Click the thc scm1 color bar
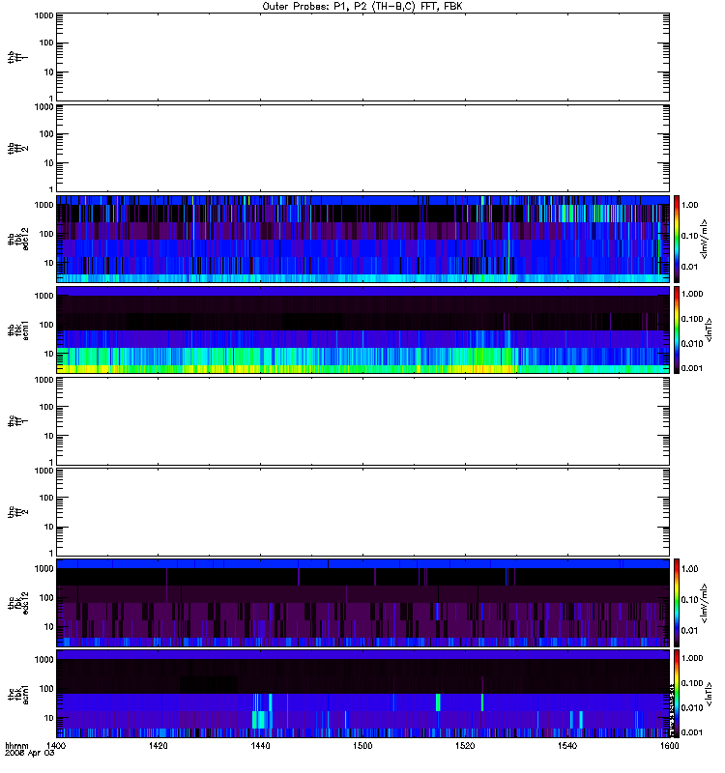Image resolution: width=725 pixels, height=773 pixels. point(677,694)
